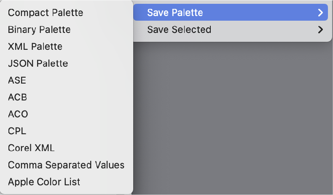Pick the Adobe ACO swatch format
Screen dimensions: 333x195
(x=18, y=114)
